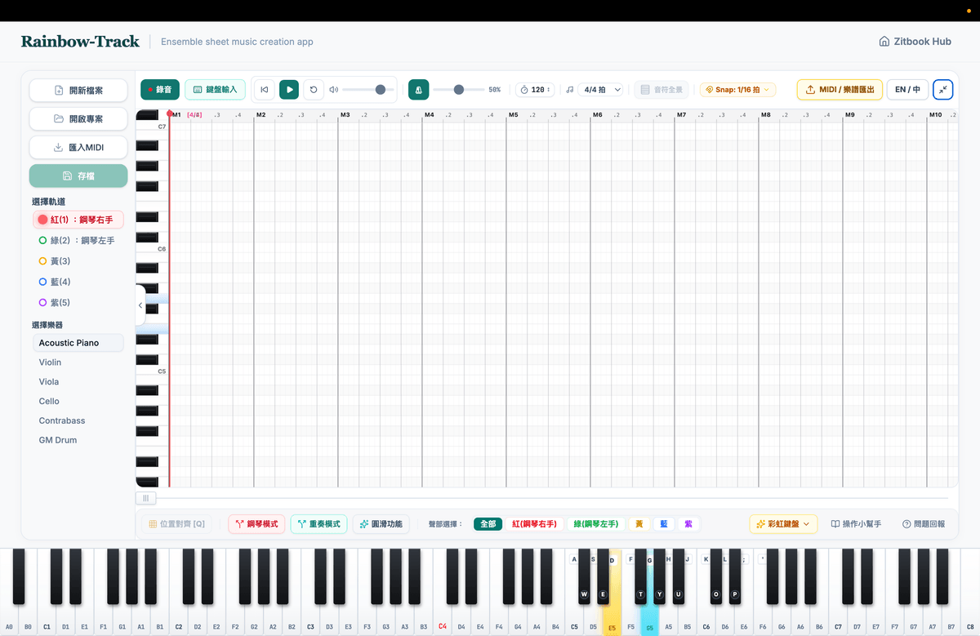Mute the volume via the speaker icon
This screenshot has width=980, height=636.
(x=333, y=90)
